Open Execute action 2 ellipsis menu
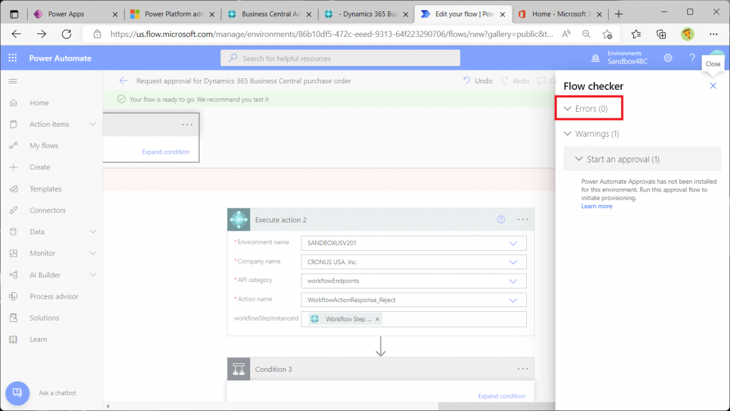Image resolution: width=730 pixels, height=411 pixels. pyautogui.click(x=523, y=220)
